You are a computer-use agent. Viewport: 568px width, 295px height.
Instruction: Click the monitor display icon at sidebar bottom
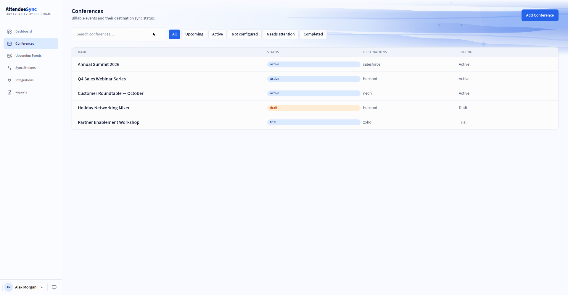[54, 287]
